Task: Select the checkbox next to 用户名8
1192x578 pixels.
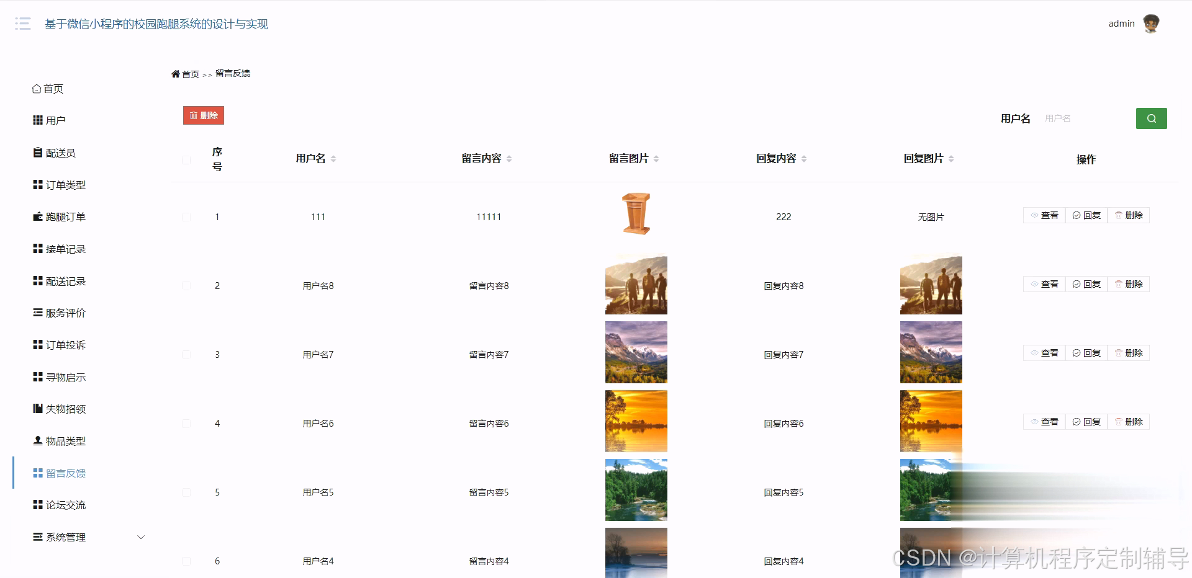Action: point(186,285)
